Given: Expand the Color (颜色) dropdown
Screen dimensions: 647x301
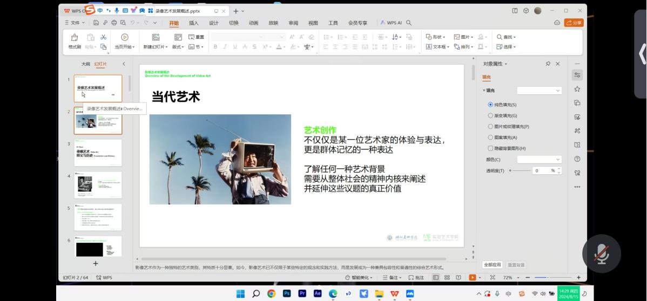Looking at the screenshot, I should tap(539, 160).
